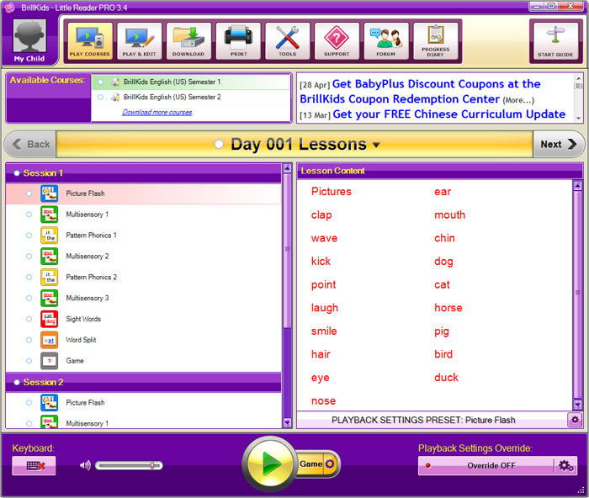Open the Start Guide signpost icon
This screenshot has width=589, height=498.
[555, 41]
